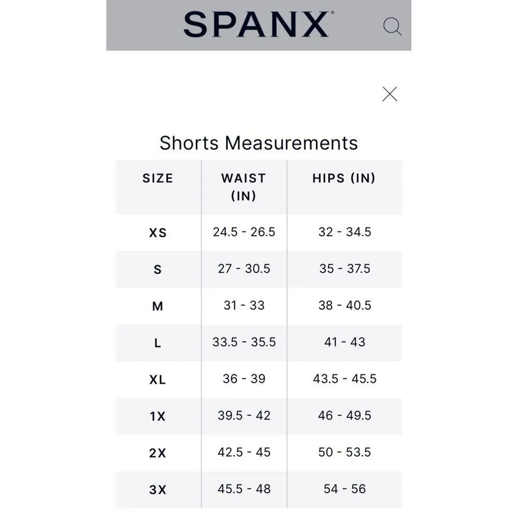Click the 1X size row label
Screen dimensions: 518x518
coord(157,416)
